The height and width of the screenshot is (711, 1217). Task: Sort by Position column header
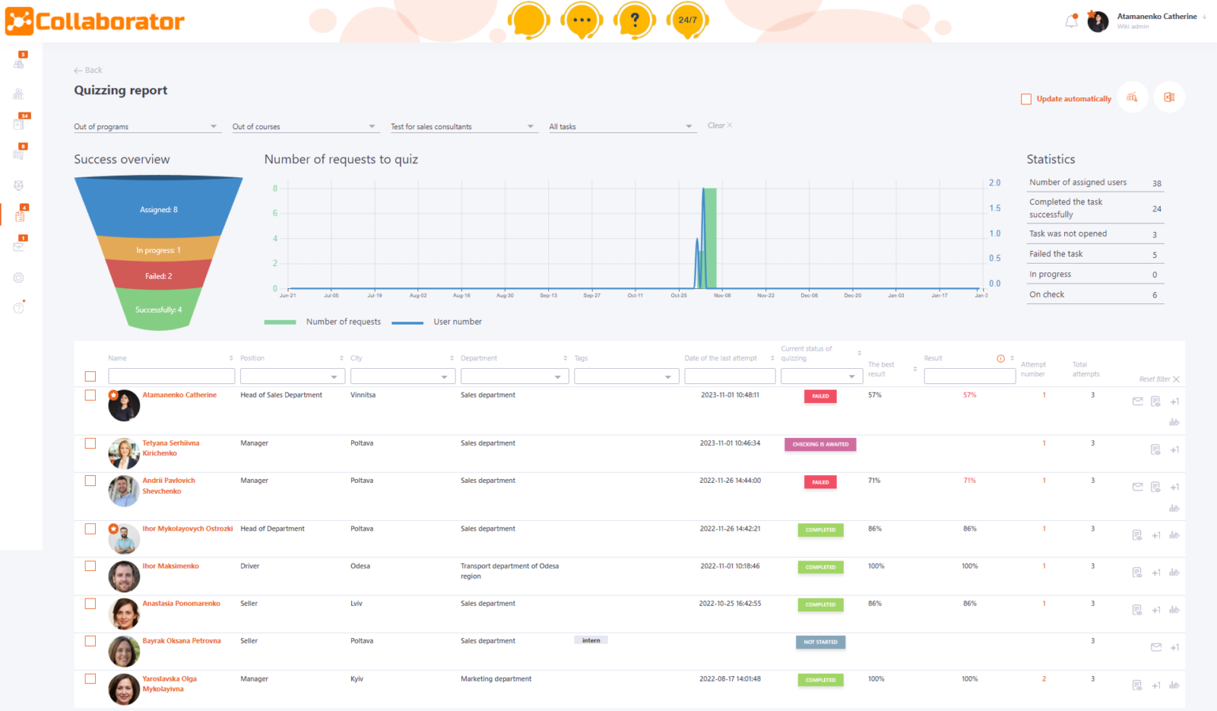[253, 358]
